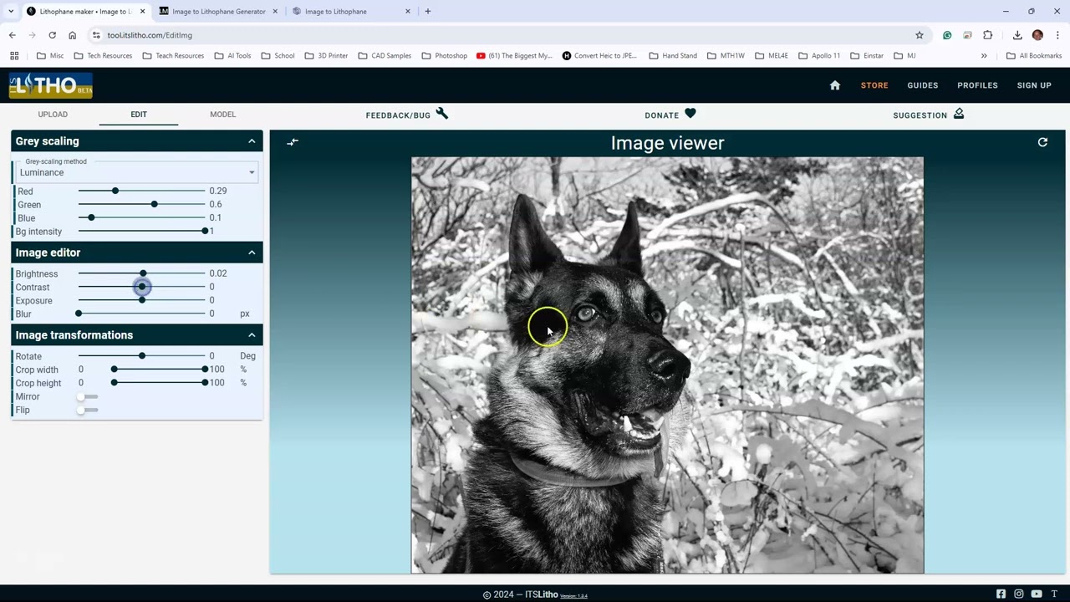
Task: Click the Contrast slider handle
Action: point(142,287)
